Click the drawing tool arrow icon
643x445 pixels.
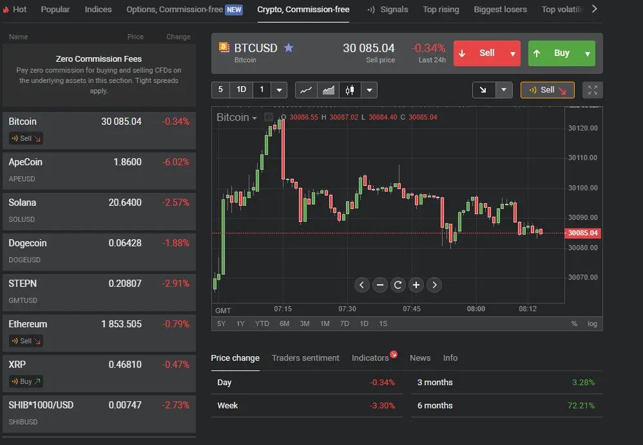(483, 90)
